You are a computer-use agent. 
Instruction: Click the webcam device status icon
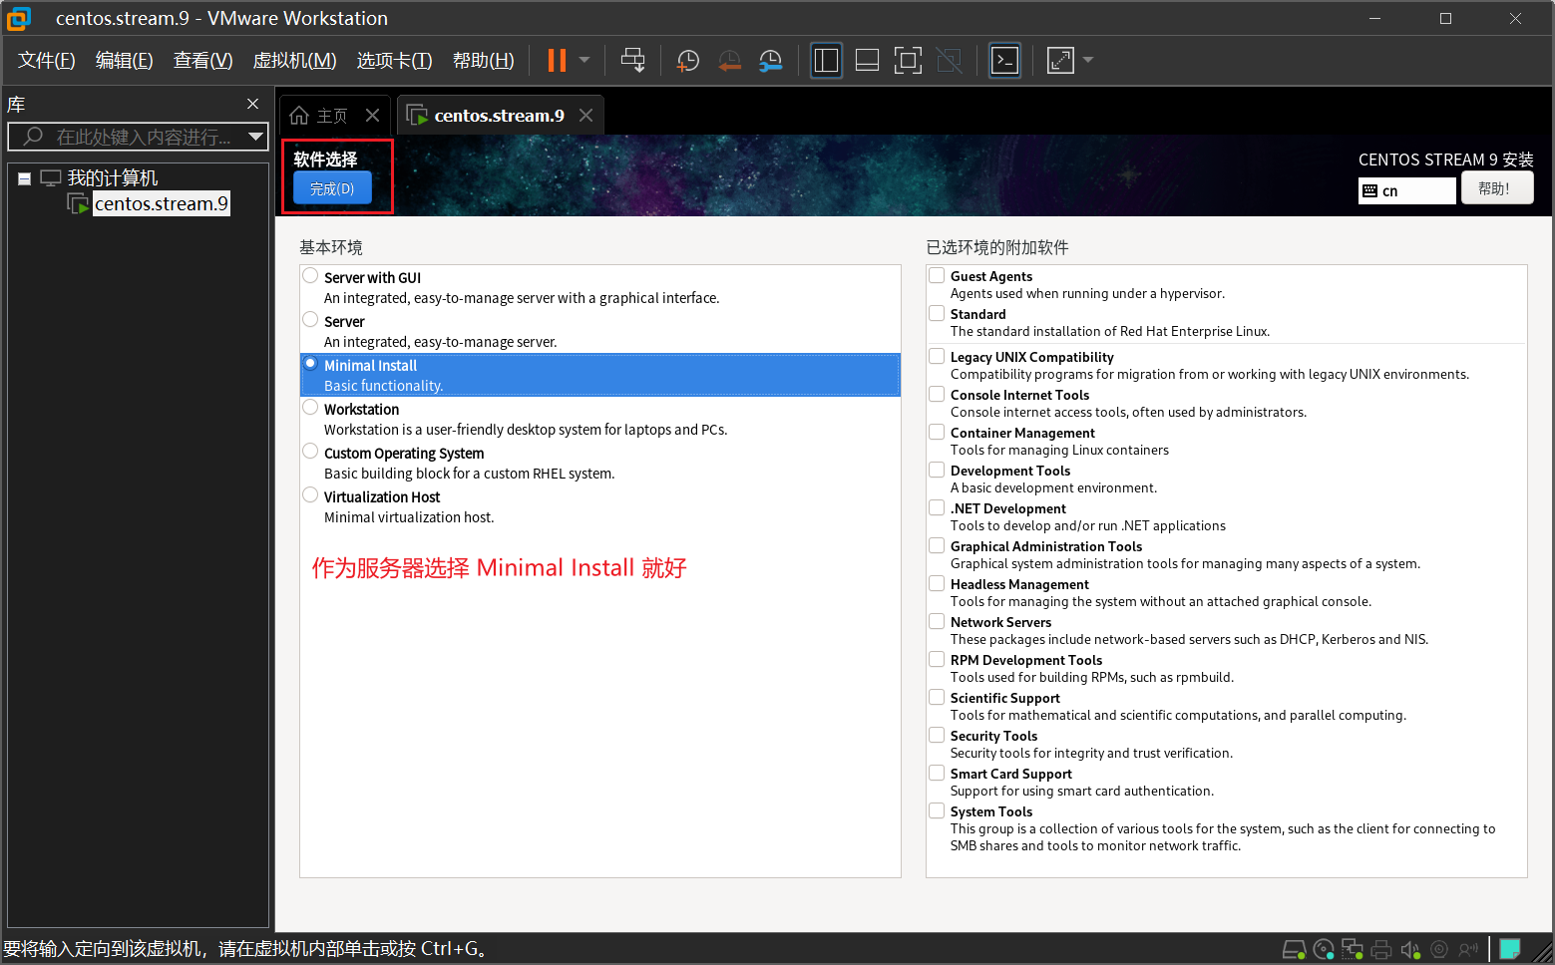(1439, 949)
